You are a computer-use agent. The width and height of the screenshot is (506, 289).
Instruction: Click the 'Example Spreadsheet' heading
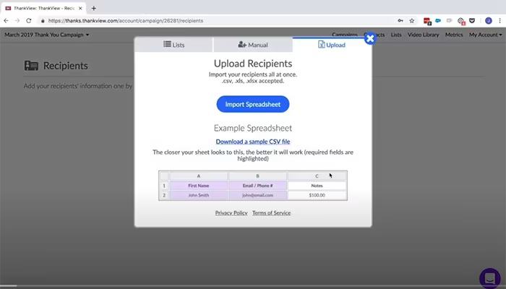coord(253,128)
